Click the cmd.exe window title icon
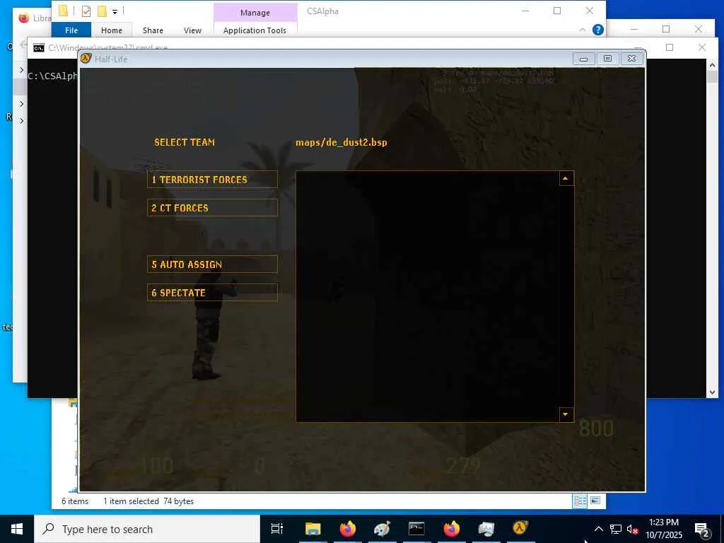 [x=39, y=47]
